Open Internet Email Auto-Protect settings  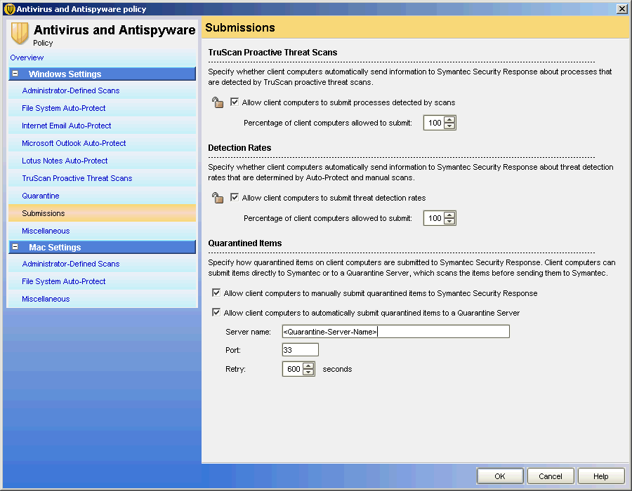[x=67, y=126]
